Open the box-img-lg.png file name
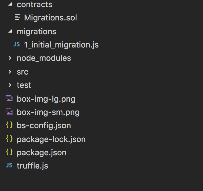The image size is (203, 191). (x=46, y=99)
